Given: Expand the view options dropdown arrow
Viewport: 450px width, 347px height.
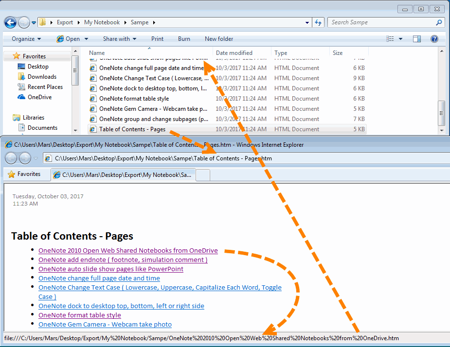Looking at the screenshot, I should (401, 39).
